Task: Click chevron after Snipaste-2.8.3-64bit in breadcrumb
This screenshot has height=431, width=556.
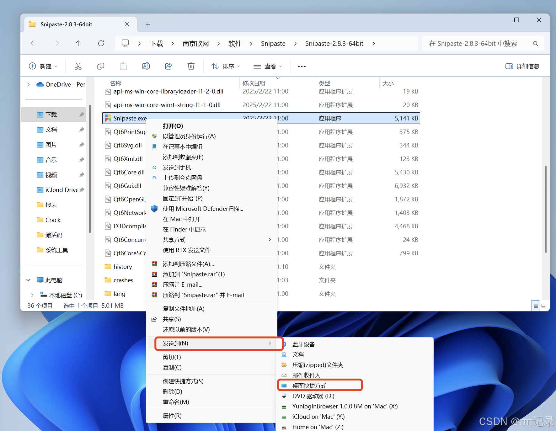Action: tap(374, 44)
